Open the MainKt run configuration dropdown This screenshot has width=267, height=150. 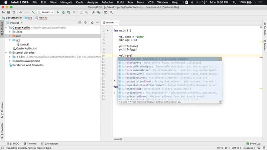point(45,12)
